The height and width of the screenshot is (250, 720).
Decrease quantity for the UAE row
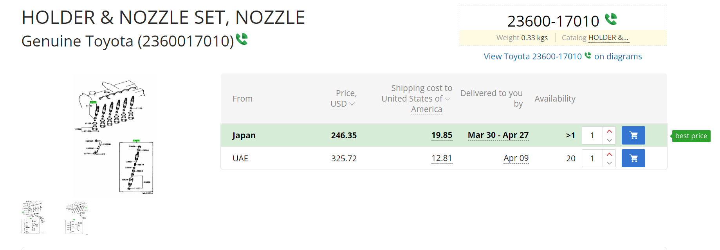click(x=609, y=162)
